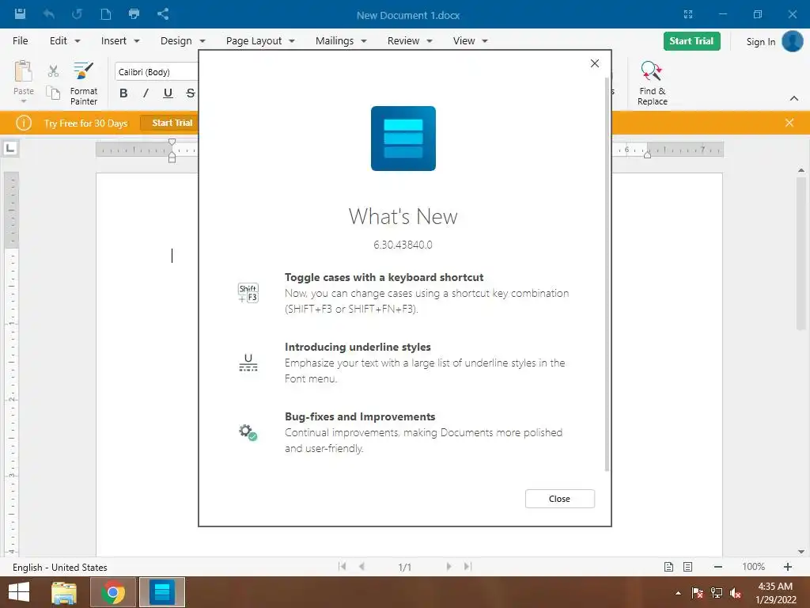810x608 pixels.
Task: Click the scroll-down arrow of the document
Action: point(801,552)
